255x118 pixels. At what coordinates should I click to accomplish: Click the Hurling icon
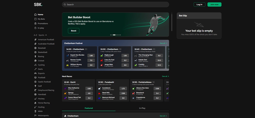[35, 107]
